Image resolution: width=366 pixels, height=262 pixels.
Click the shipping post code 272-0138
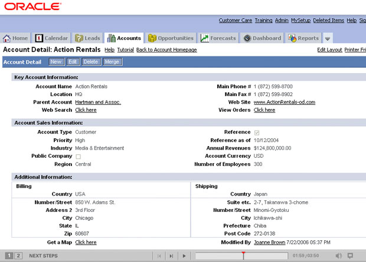[264, 234]
